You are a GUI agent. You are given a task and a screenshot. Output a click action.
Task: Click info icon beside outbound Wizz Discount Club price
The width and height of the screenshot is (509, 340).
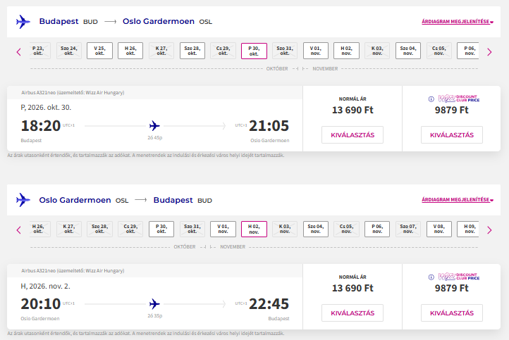[x=431, y=99]
